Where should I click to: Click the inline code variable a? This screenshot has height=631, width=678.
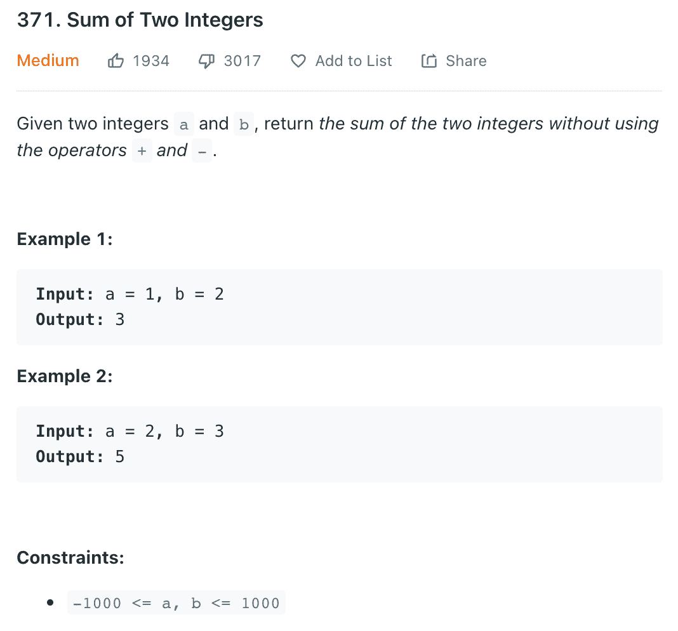[183, 124]
